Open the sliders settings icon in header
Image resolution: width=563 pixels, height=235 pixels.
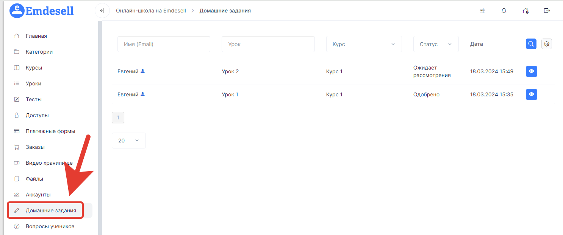(x=482, y=11)
